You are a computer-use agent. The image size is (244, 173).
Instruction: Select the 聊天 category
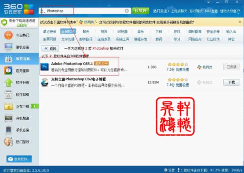(86, 32)
